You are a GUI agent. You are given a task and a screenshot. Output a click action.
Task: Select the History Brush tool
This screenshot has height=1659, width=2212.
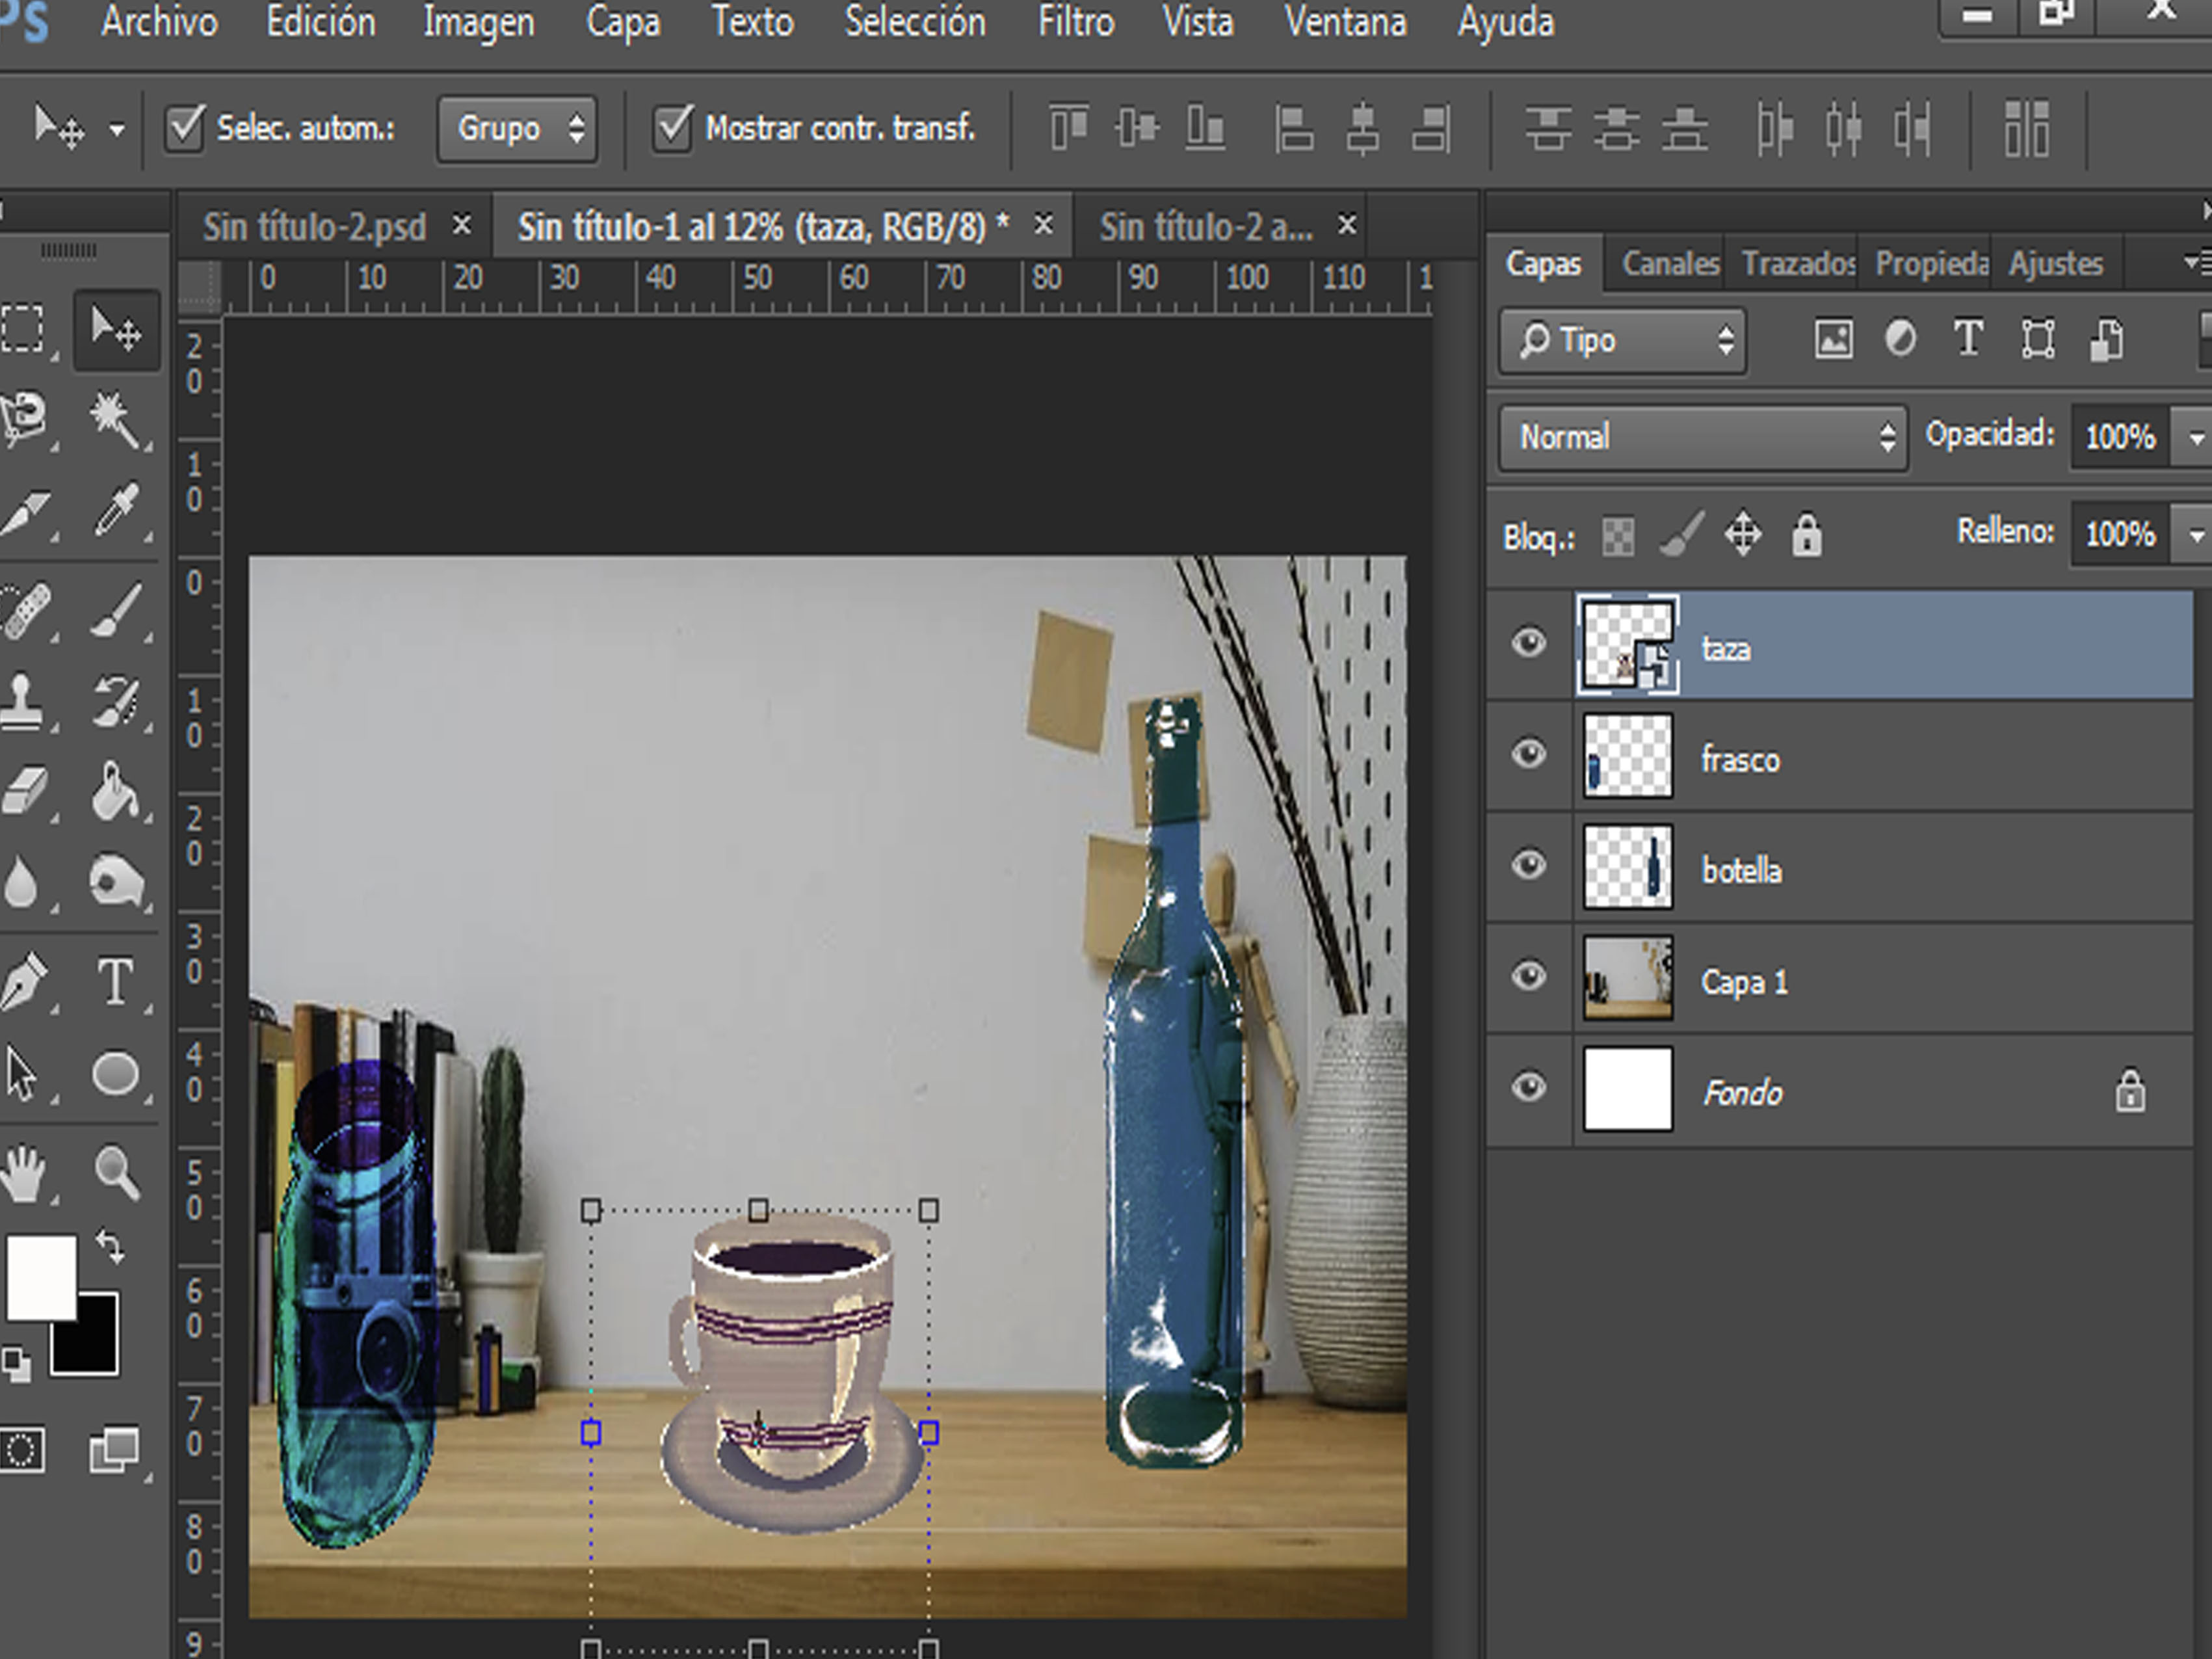[117, 701]
